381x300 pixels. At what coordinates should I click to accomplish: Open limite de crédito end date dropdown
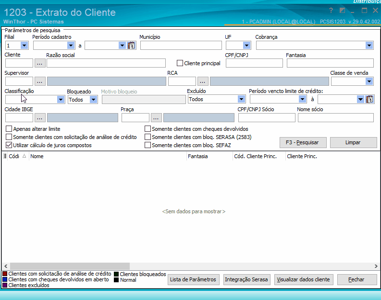360,99
